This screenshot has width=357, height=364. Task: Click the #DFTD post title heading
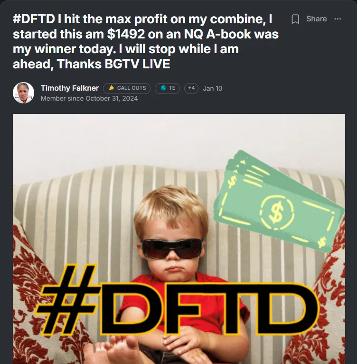(146, 41)
